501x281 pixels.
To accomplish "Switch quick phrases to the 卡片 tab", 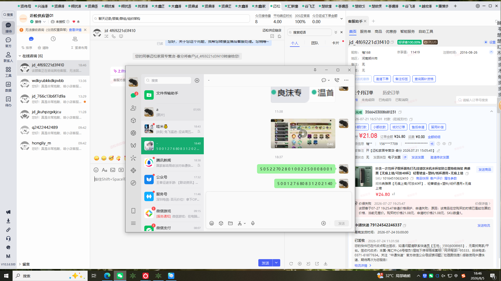I will pos(335,43).
